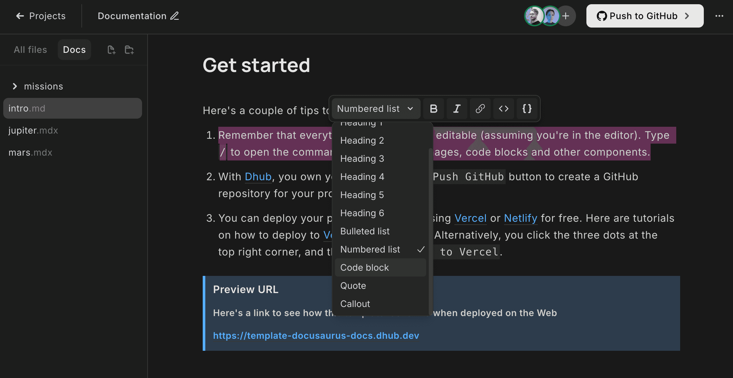Insert link using chain icon
733x378 pixels.
pyautogui.click(x=480, y=109)
